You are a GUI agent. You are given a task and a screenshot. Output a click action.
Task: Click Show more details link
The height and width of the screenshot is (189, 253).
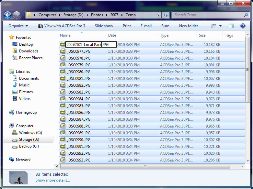53,180
